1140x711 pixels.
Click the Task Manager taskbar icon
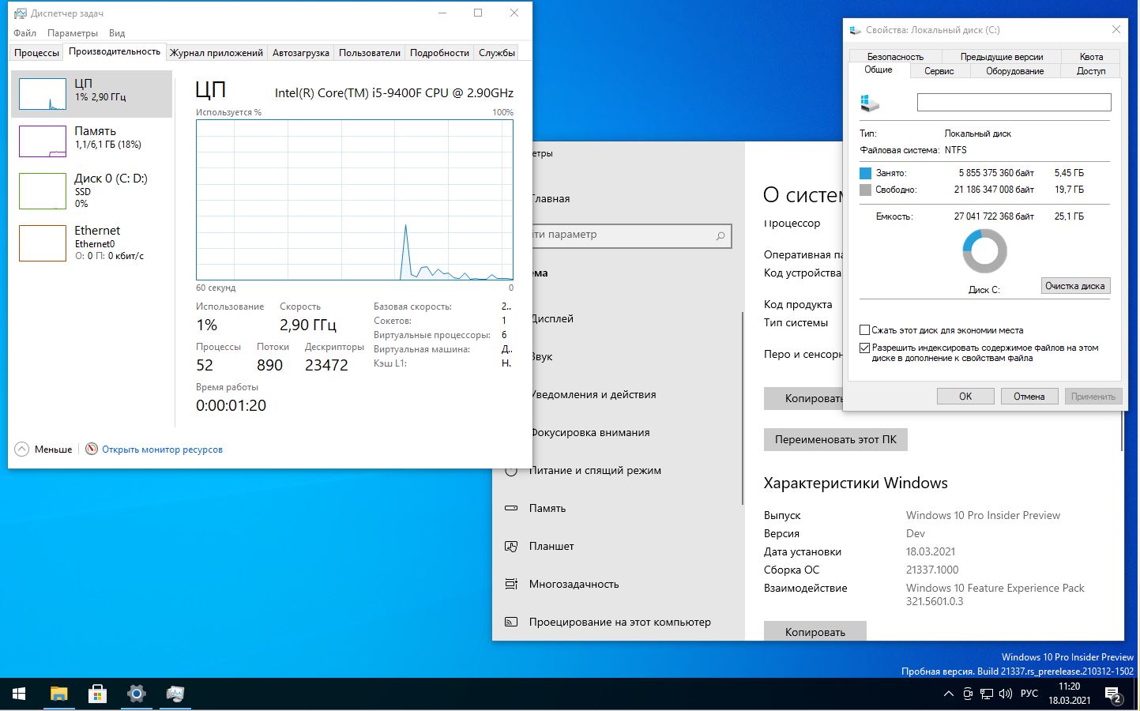click(x=175, y=694)
